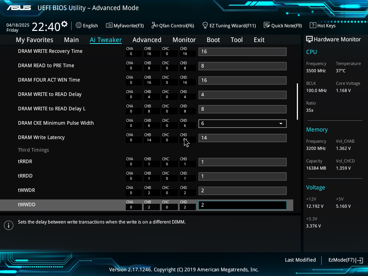The width and height of the screenshot is (368, 276).
Task: Click CPU frequency 3500 MHz value
Action: 316,71
